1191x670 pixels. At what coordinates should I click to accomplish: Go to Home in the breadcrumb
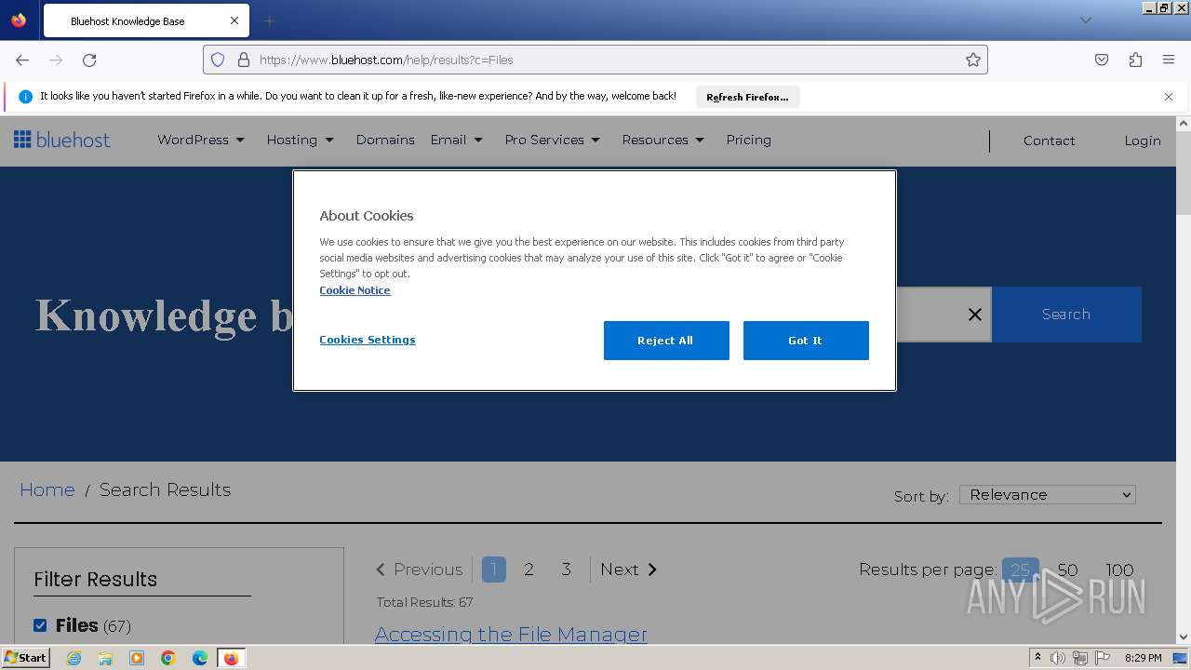[47, 489]
